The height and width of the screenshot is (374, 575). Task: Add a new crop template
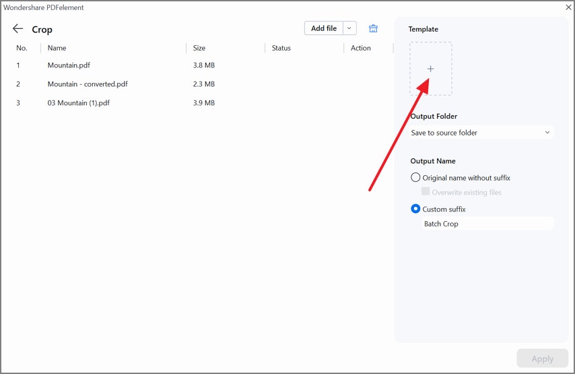click(430, 69)
